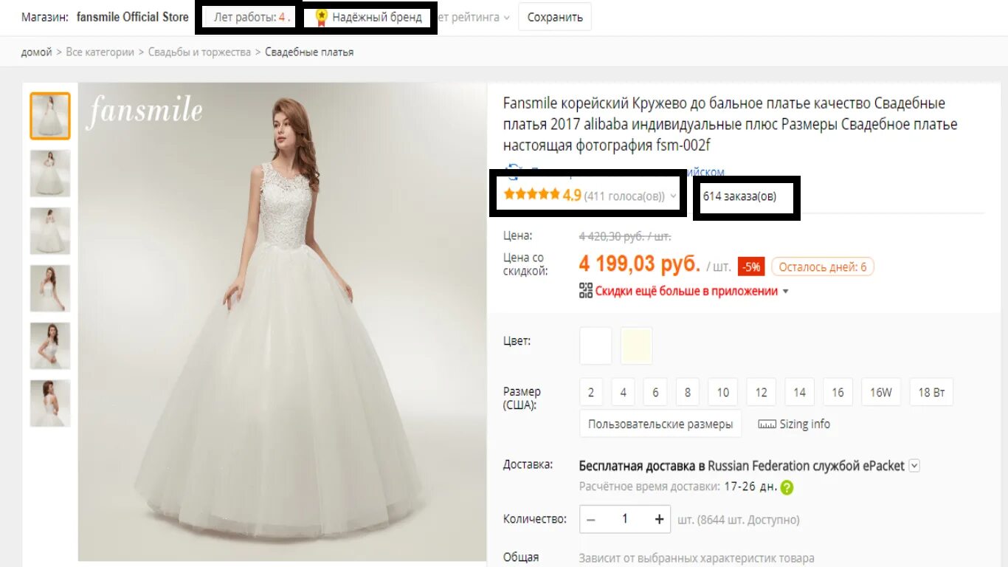Pick the ivory color swatch
The width and height of the screenshot is (1008, 567).
[637, 346]
